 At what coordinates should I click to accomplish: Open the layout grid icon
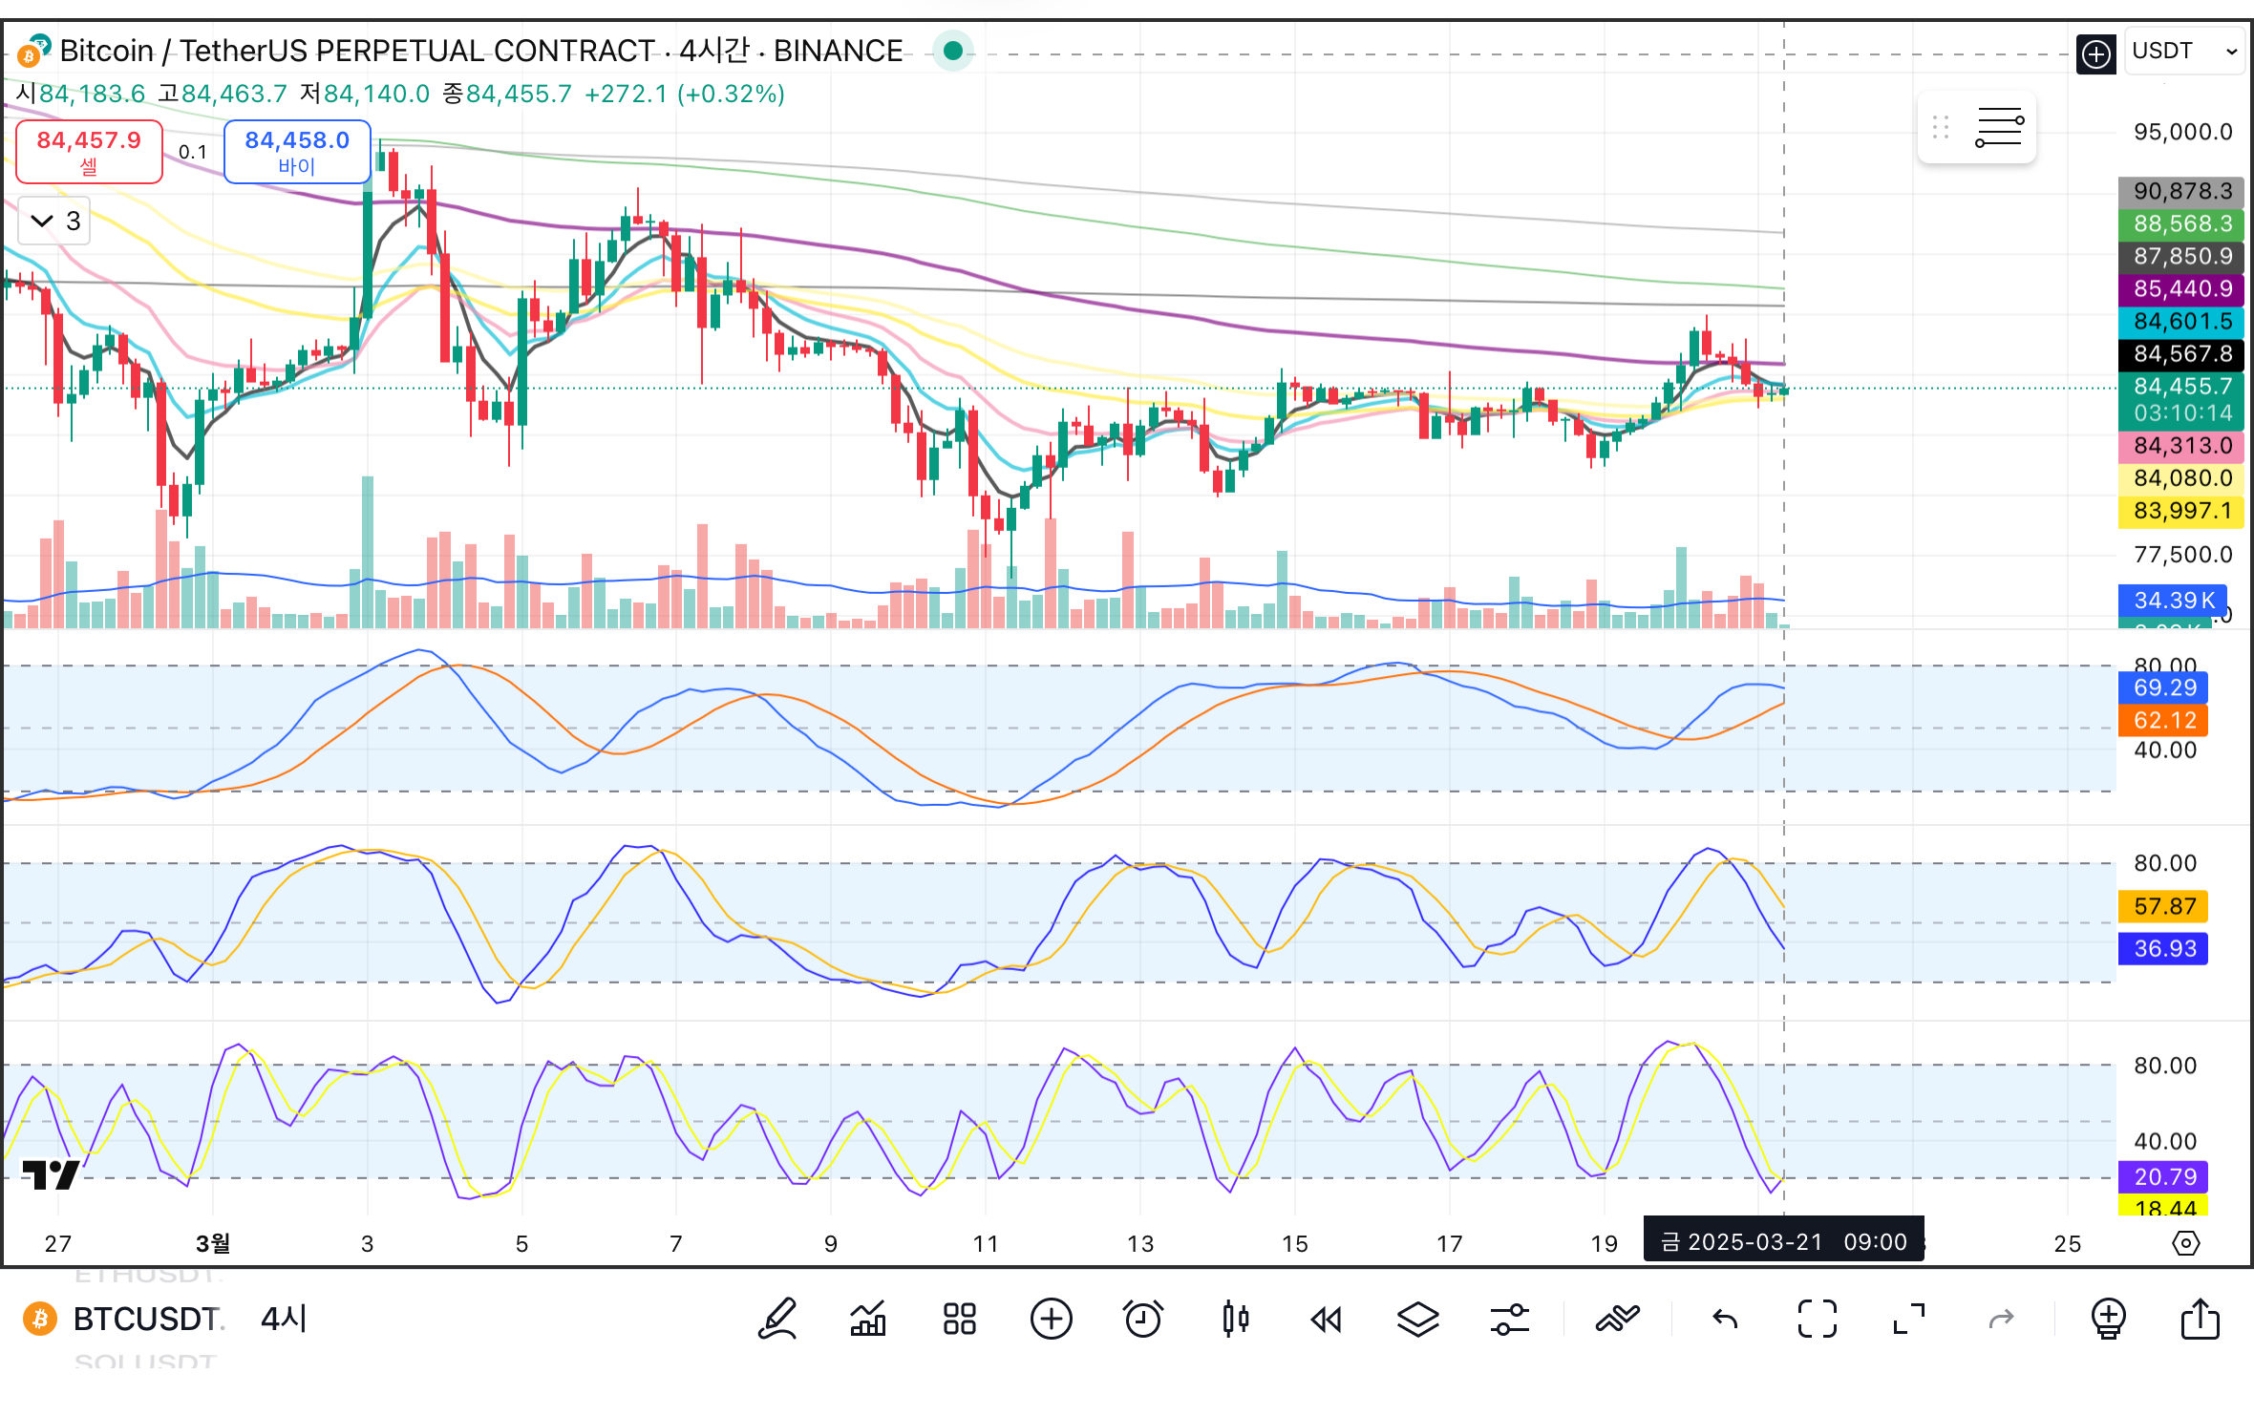point(959,1320)
